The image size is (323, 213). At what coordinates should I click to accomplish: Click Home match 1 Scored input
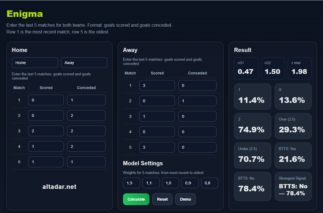[46, 100]
